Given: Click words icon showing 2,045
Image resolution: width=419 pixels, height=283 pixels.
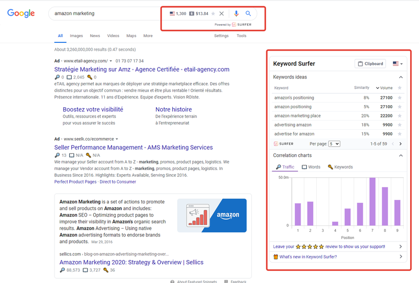Looking at the screenshot, I should point(69,77).
